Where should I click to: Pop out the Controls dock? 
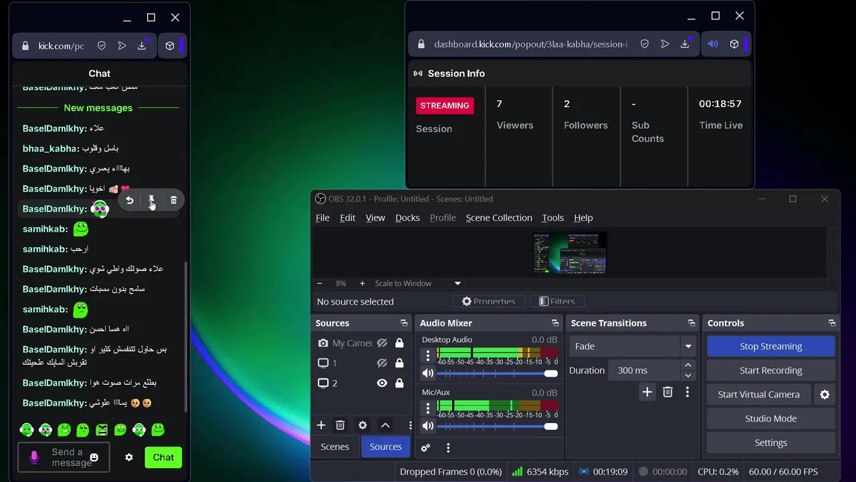coord(832,323)
